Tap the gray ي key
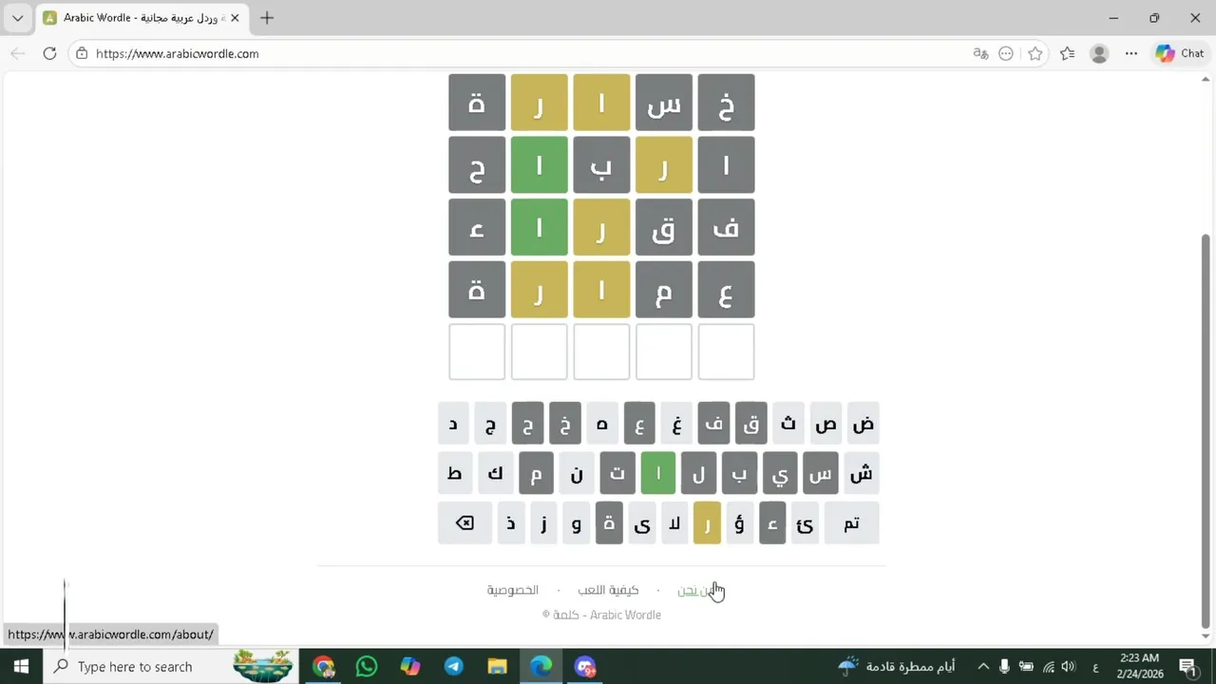 click(780, 473)
